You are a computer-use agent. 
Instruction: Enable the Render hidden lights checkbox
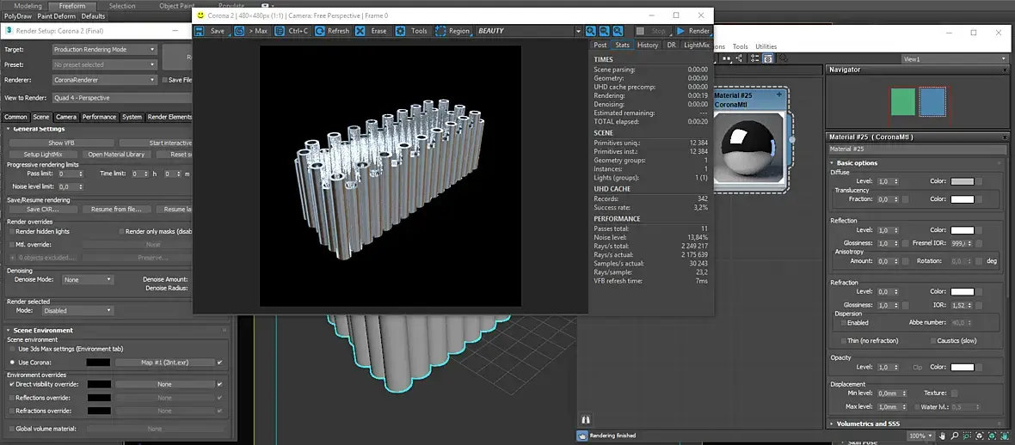click(11, 232)
